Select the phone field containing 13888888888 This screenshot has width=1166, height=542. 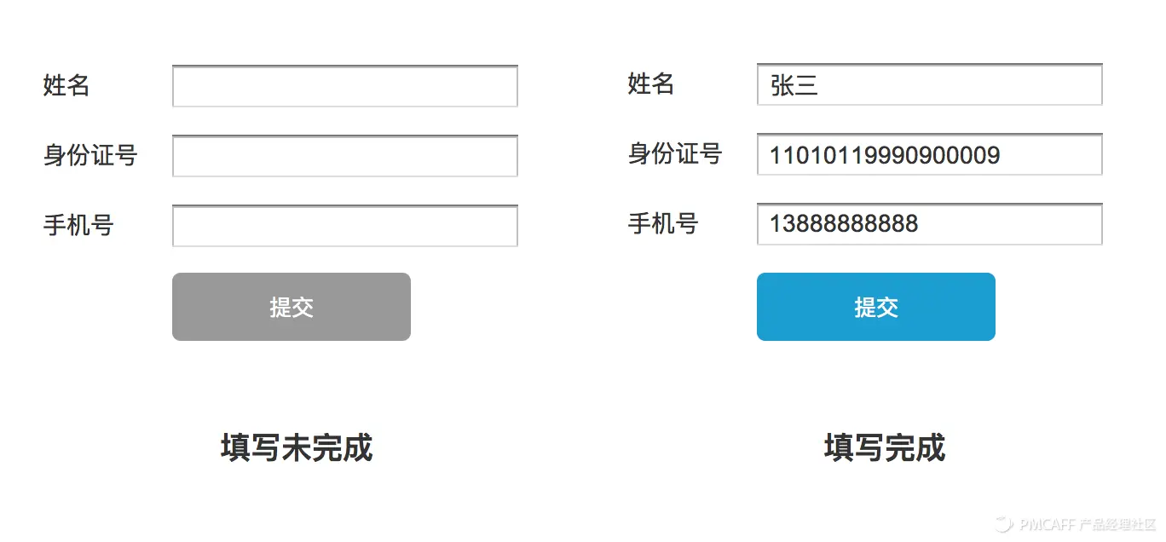click(929, 223)
